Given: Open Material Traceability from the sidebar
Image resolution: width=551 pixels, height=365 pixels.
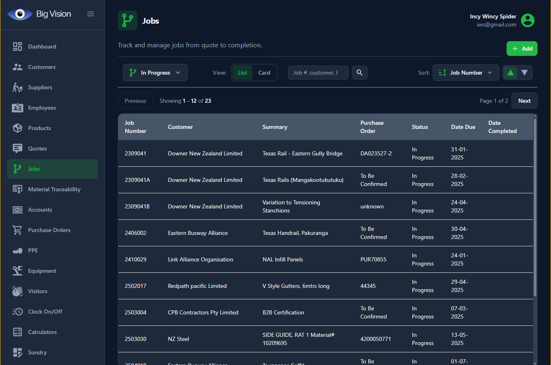Looking at the screenshot, I should pos(54,189).
